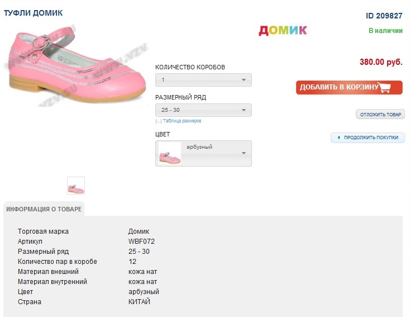Expand the Размерный ряд dropdown
Screen dimensions: 410x317
[x=203, y=110]
